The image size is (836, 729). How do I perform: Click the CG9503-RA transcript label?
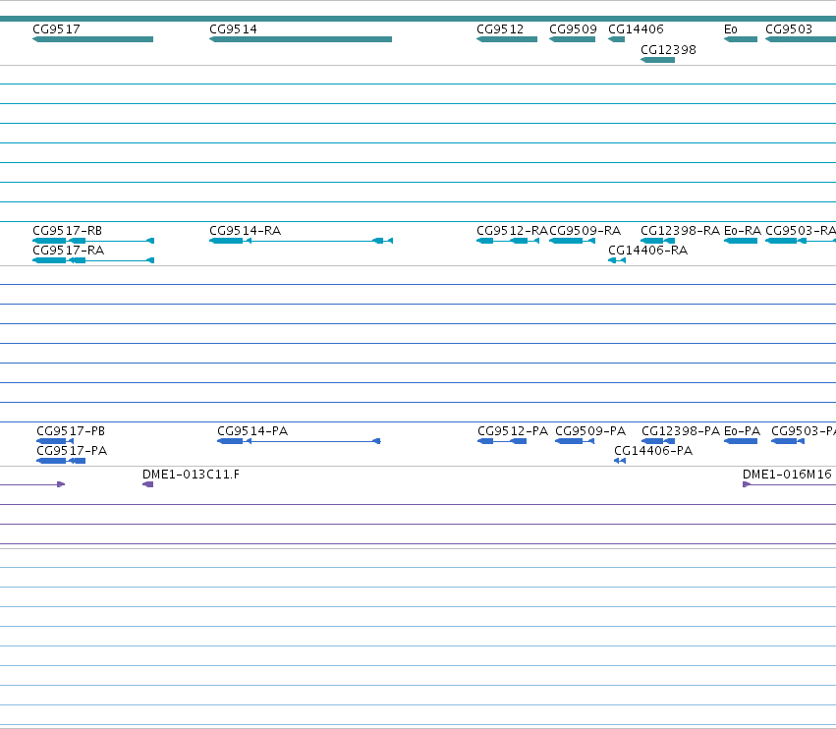pos(801,231)
